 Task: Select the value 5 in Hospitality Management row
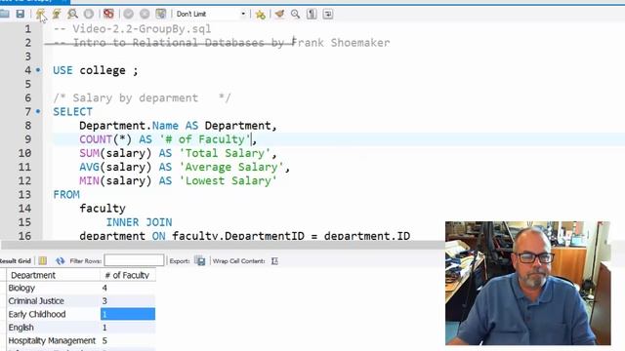coord(128,340)
